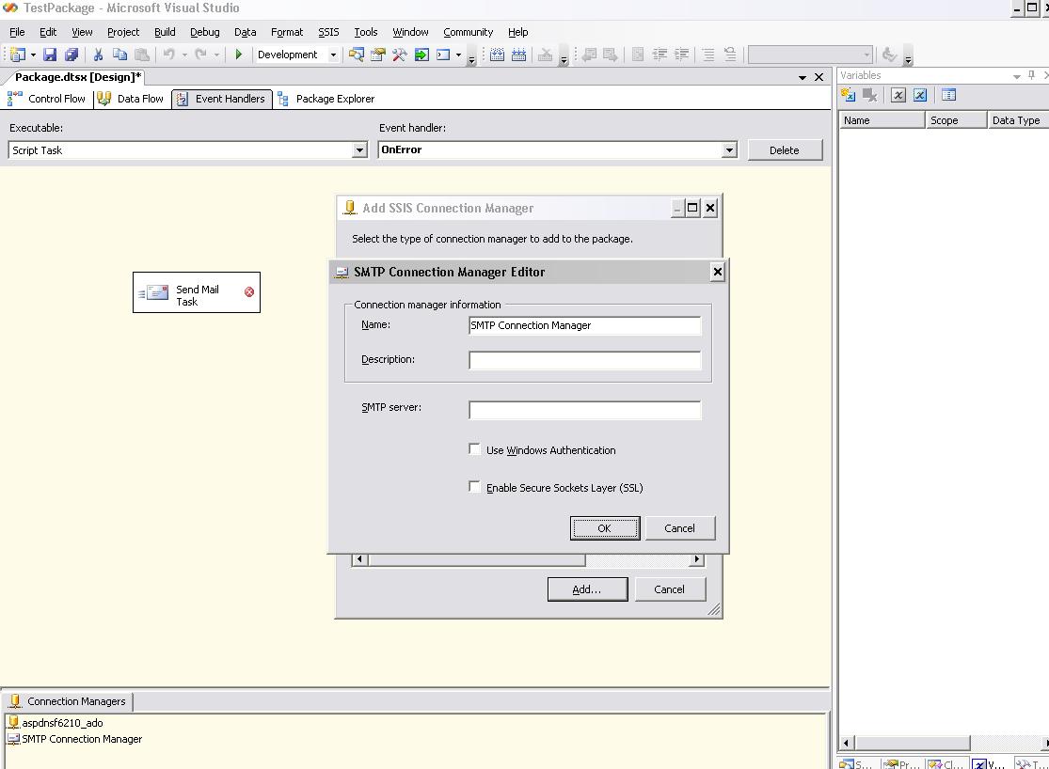Screen dimensions: 1049x769
Task: Click the Delete event handler button
Action: coord(784,150)
